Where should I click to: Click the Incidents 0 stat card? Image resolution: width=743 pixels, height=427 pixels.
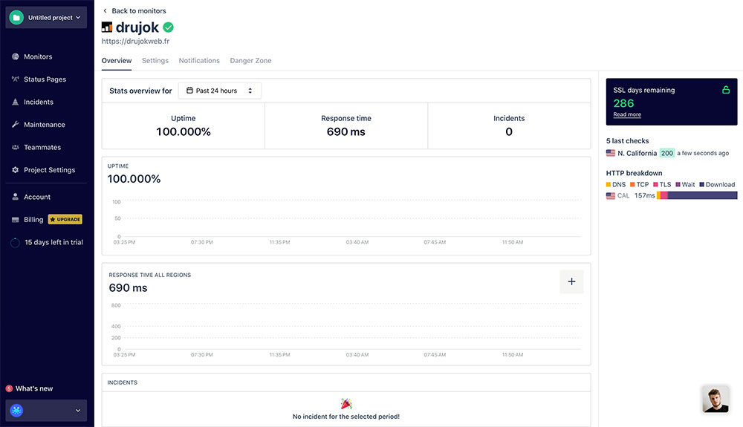tap(509, 126)
